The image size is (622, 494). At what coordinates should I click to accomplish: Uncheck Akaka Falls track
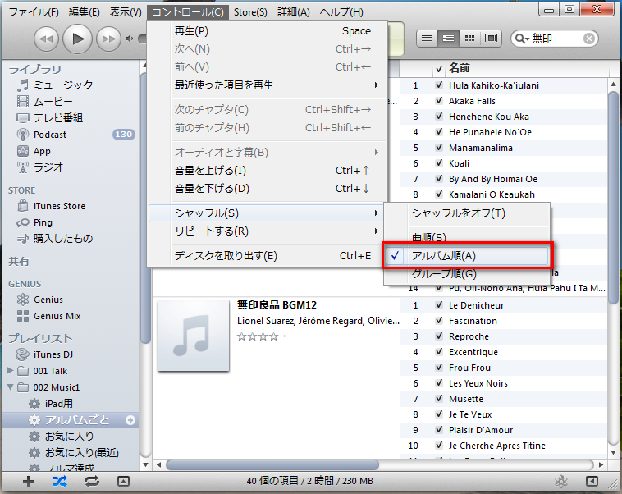coord(439,101)
